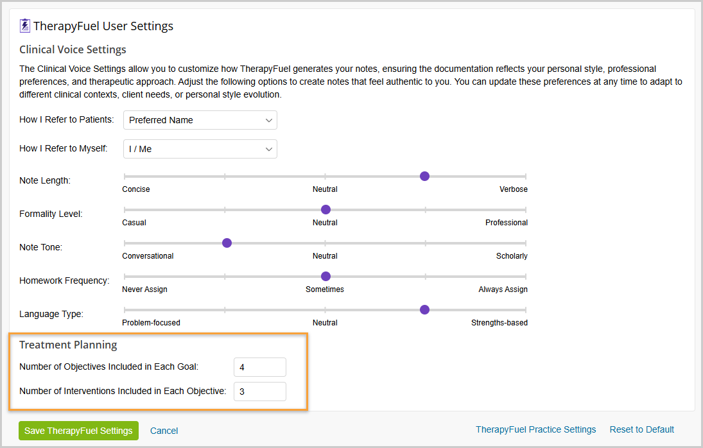Click the Verbose label under Note Length
Viewport: 703px width, 448px height.
point(514,189)
